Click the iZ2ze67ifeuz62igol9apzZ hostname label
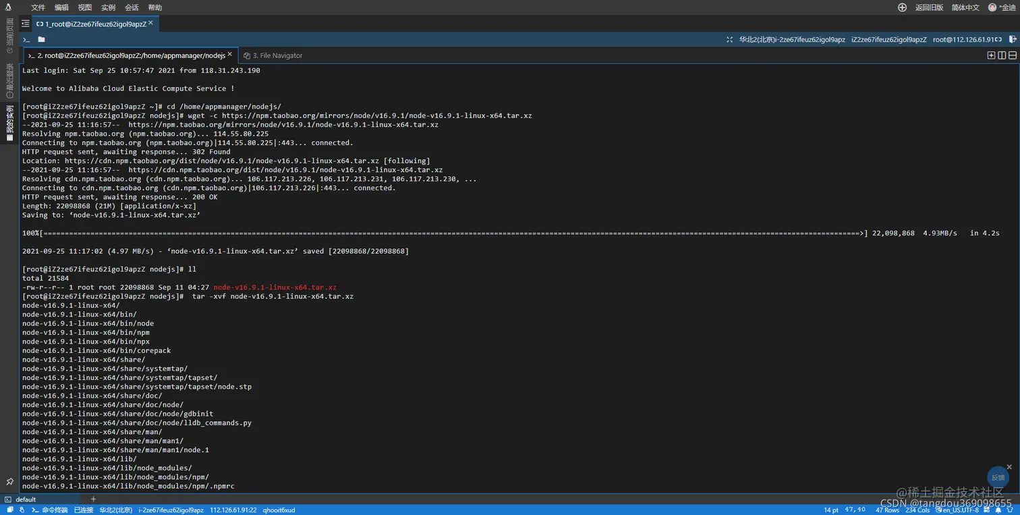The height and width of the screenshot is (515, 1020). click(x=889, y=40)
